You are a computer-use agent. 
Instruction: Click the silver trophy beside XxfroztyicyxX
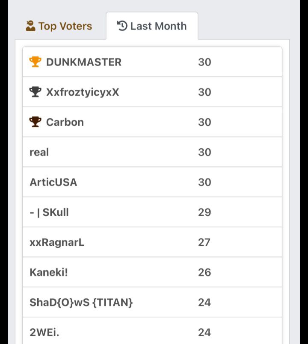click(x=35, y=92)
